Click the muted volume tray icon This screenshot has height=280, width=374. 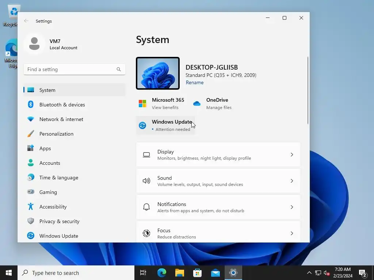pyautogui.click(x=327, y=273)
